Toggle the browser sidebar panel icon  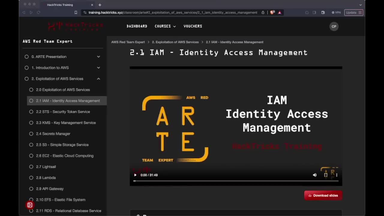click(x=314, y=13)
